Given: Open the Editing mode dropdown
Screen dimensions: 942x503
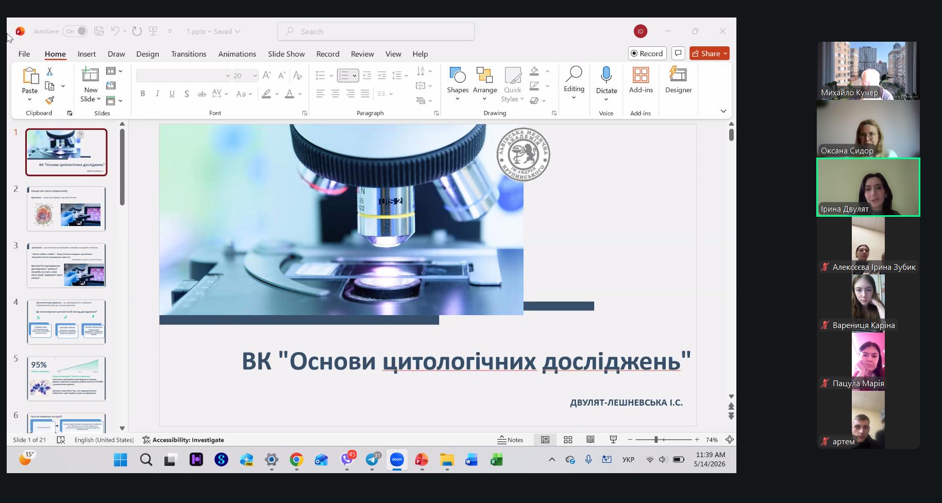Looking at the screenshot, I should [574, 82].
